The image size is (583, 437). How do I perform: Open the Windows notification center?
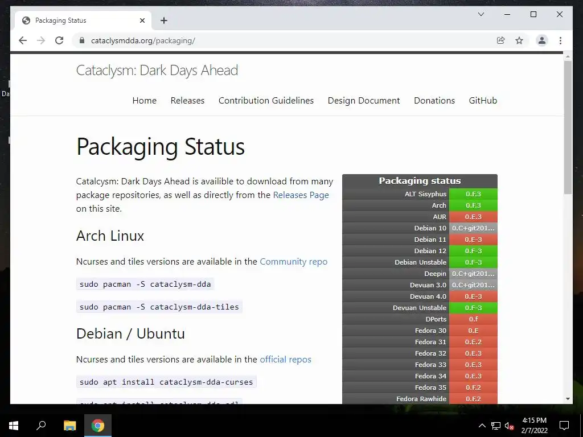point(564,426)
